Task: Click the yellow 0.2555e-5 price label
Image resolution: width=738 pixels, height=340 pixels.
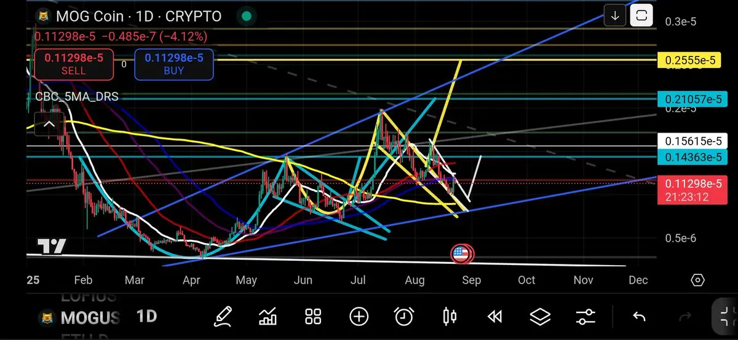Action: 689,60
